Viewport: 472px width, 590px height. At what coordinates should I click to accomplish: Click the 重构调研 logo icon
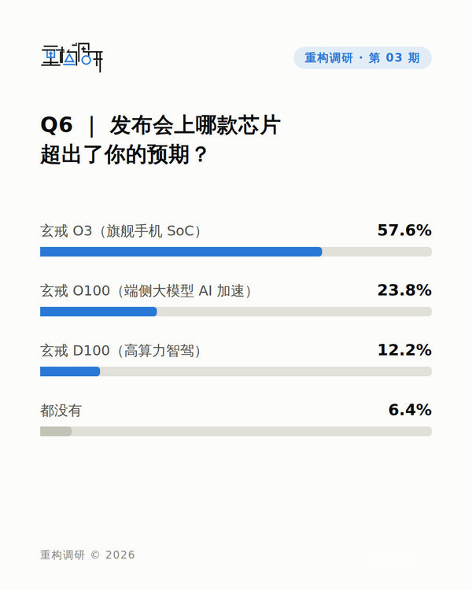72,57
